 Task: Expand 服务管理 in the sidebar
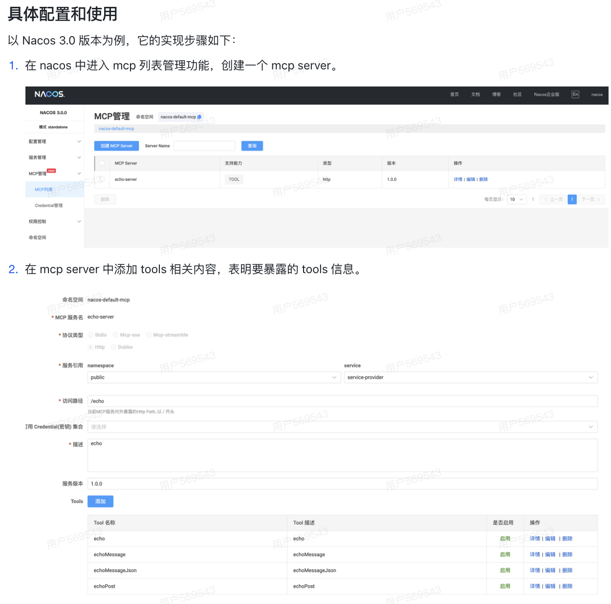tap(55, 157)
